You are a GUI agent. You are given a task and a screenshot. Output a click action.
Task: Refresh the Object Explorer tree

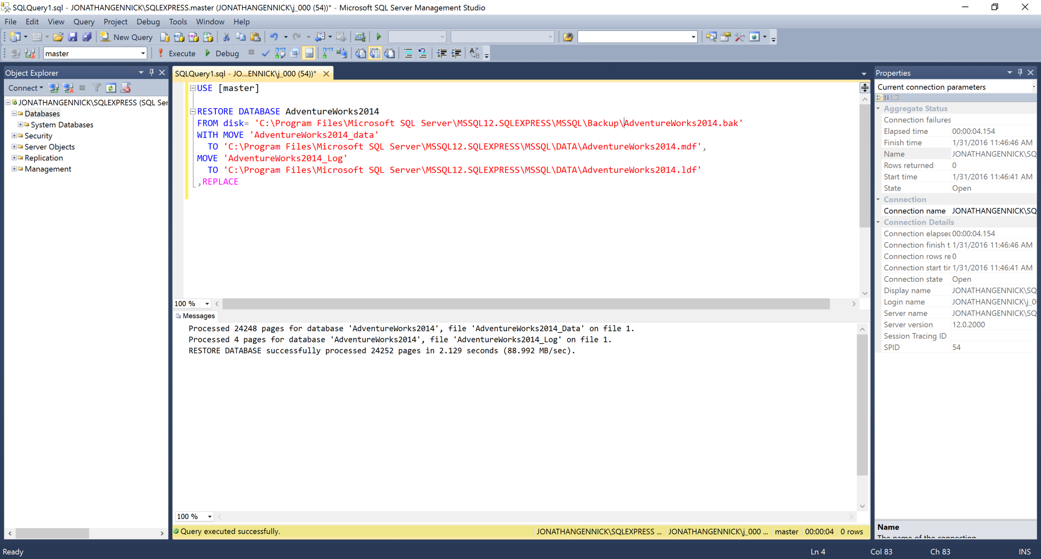click(111, 88)
